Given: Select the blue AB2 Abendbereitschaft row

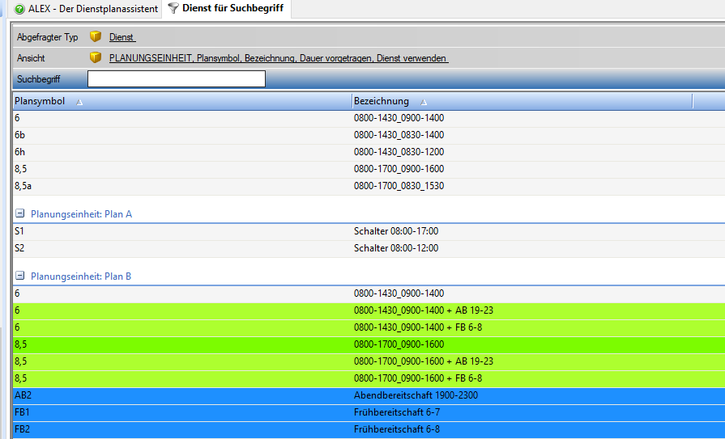Looking at the screenshot, I should tap(365, 395).
